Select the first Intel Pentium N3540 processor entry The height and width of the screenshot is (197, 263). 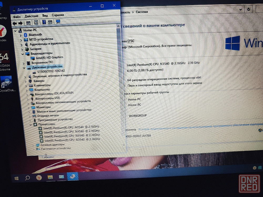(x=71, y=127)
